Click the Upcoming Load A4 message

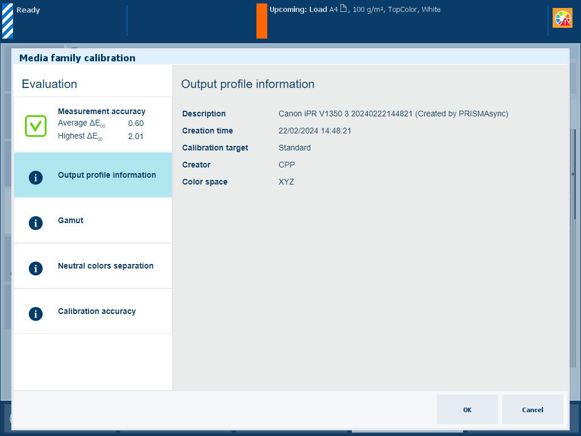pyautogui.click(x=355, y=10)
